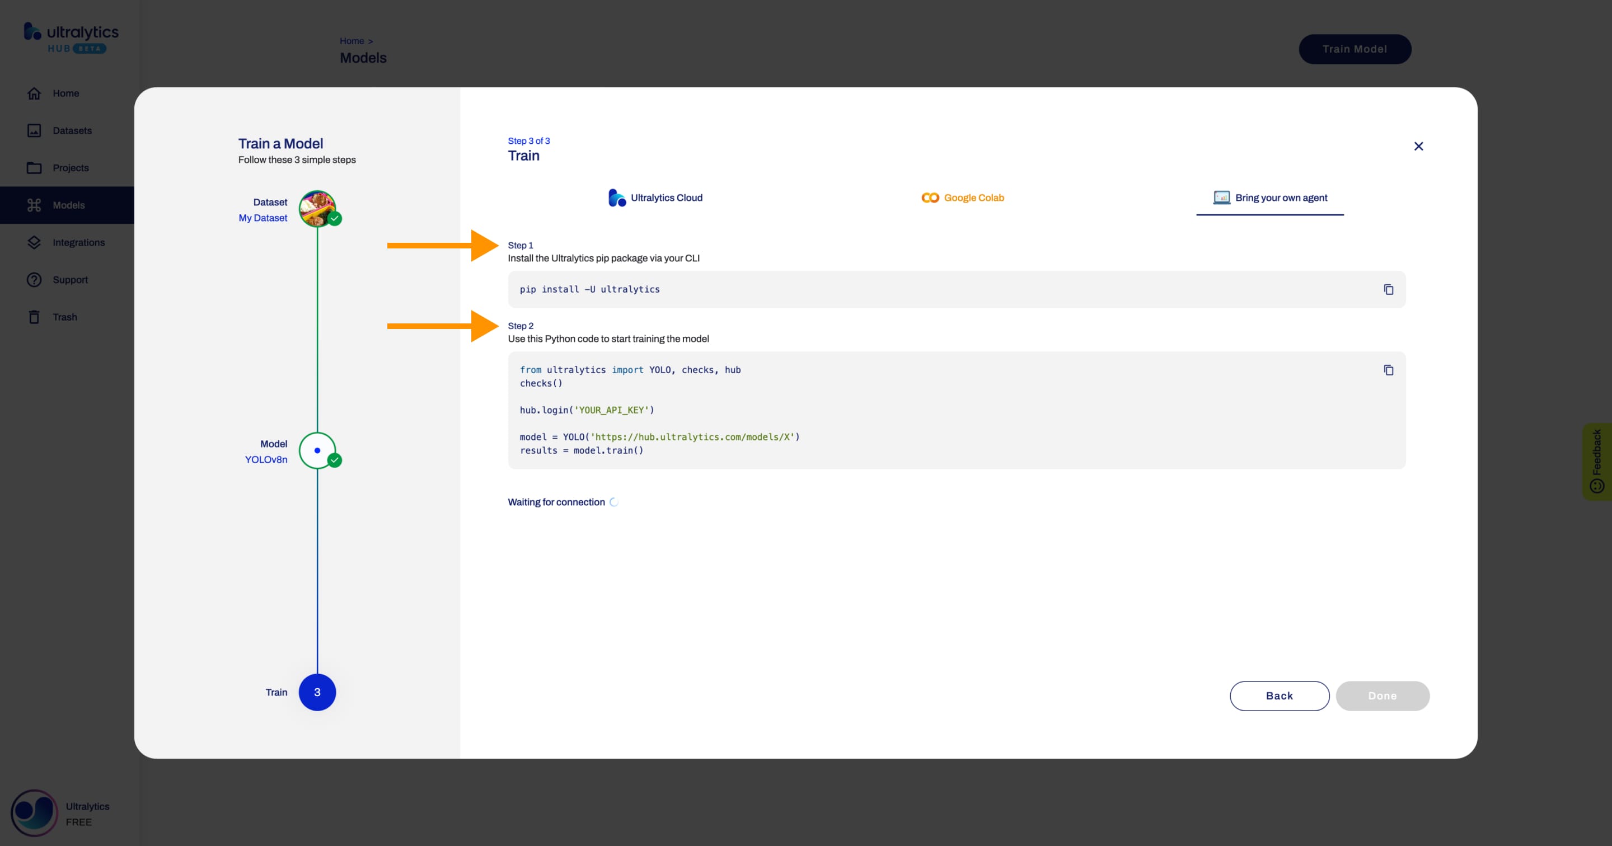The height and width of the screenshot is (846, 1612).
Task: Click the Home breadcrumb link
Action: point(352,41)
